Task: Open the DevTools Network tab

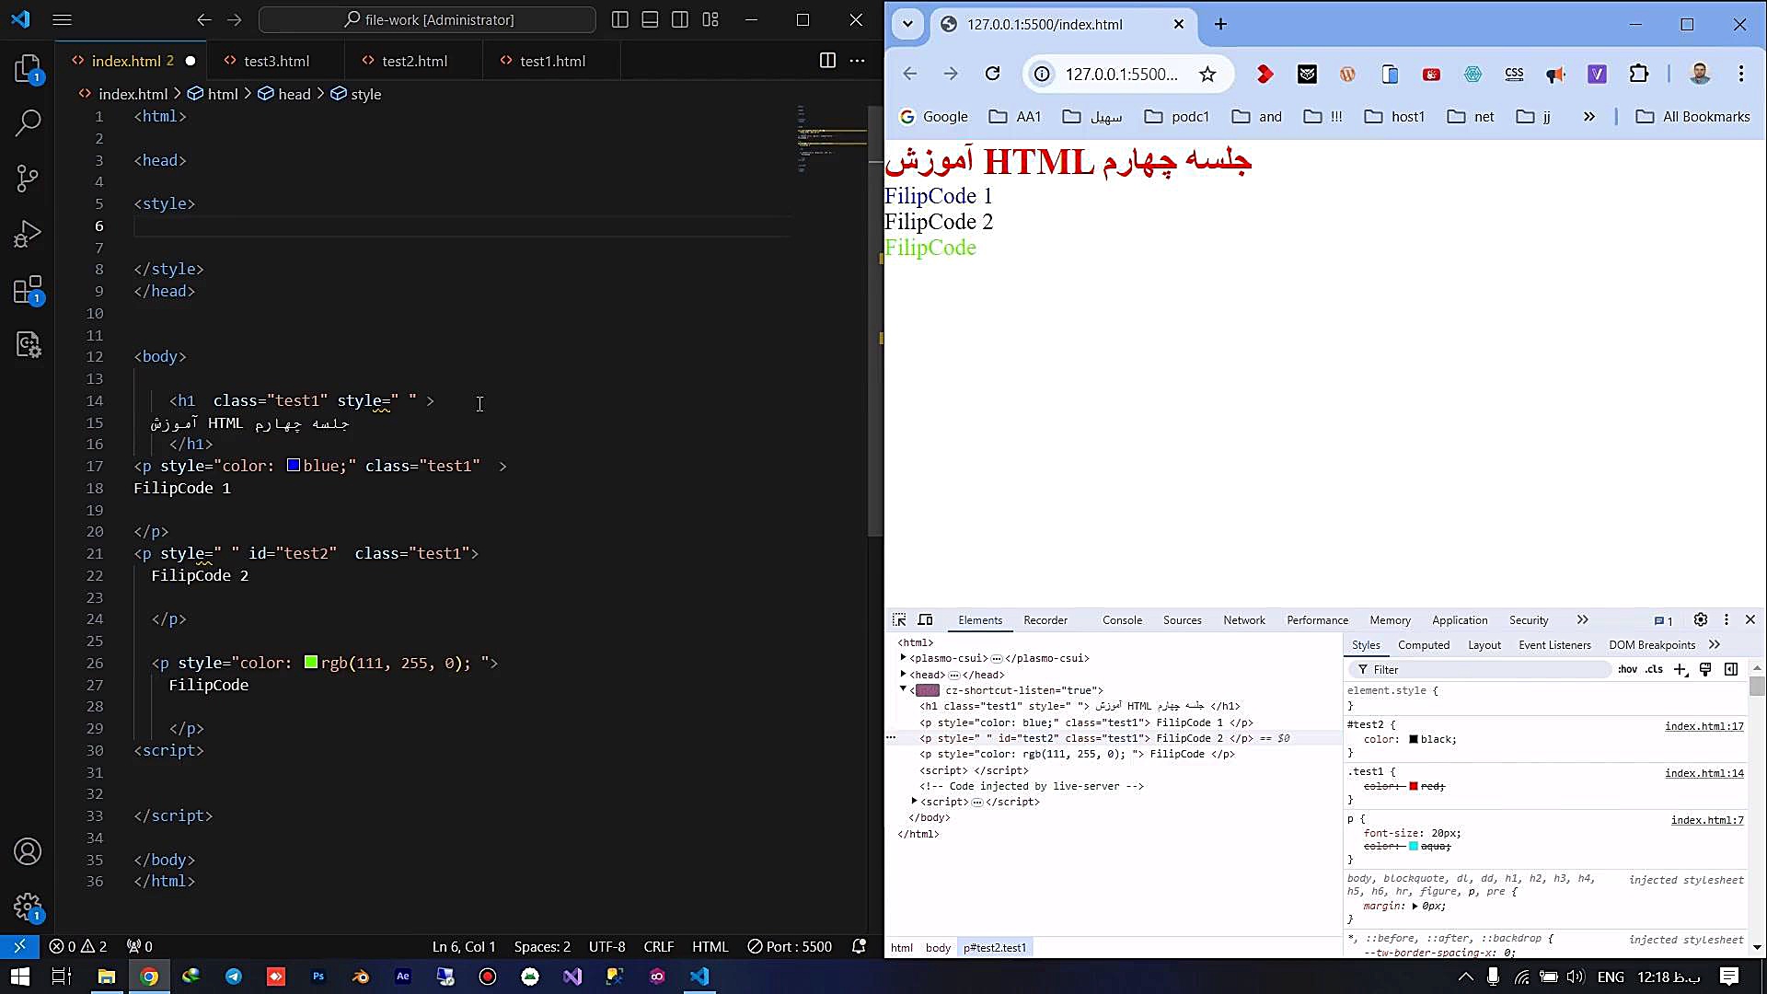Action: point(1244,620)
